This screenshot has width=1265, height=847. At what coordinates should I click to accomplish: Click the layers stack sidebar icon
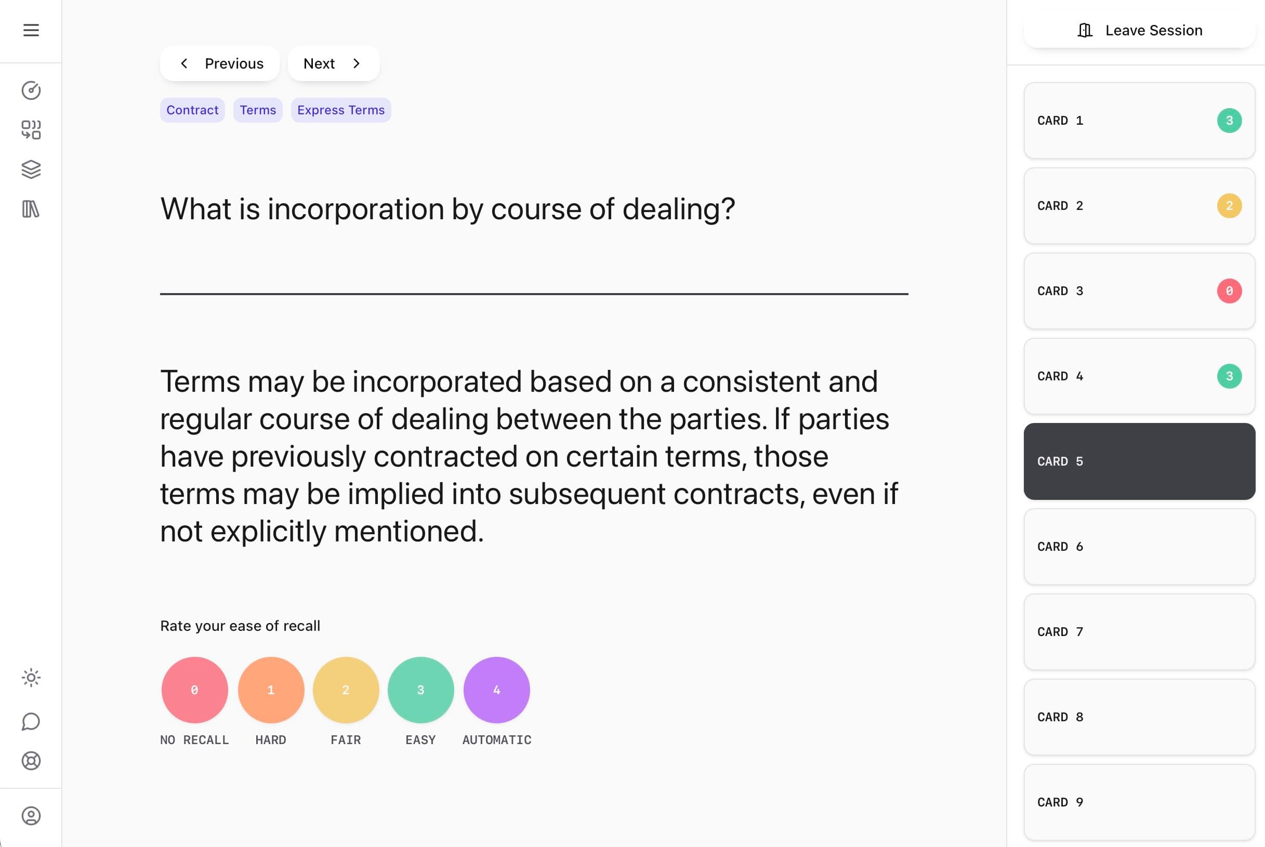point(31,169)
